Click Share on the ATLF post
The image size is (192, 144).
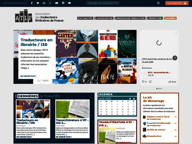click(x=172, y=82)
